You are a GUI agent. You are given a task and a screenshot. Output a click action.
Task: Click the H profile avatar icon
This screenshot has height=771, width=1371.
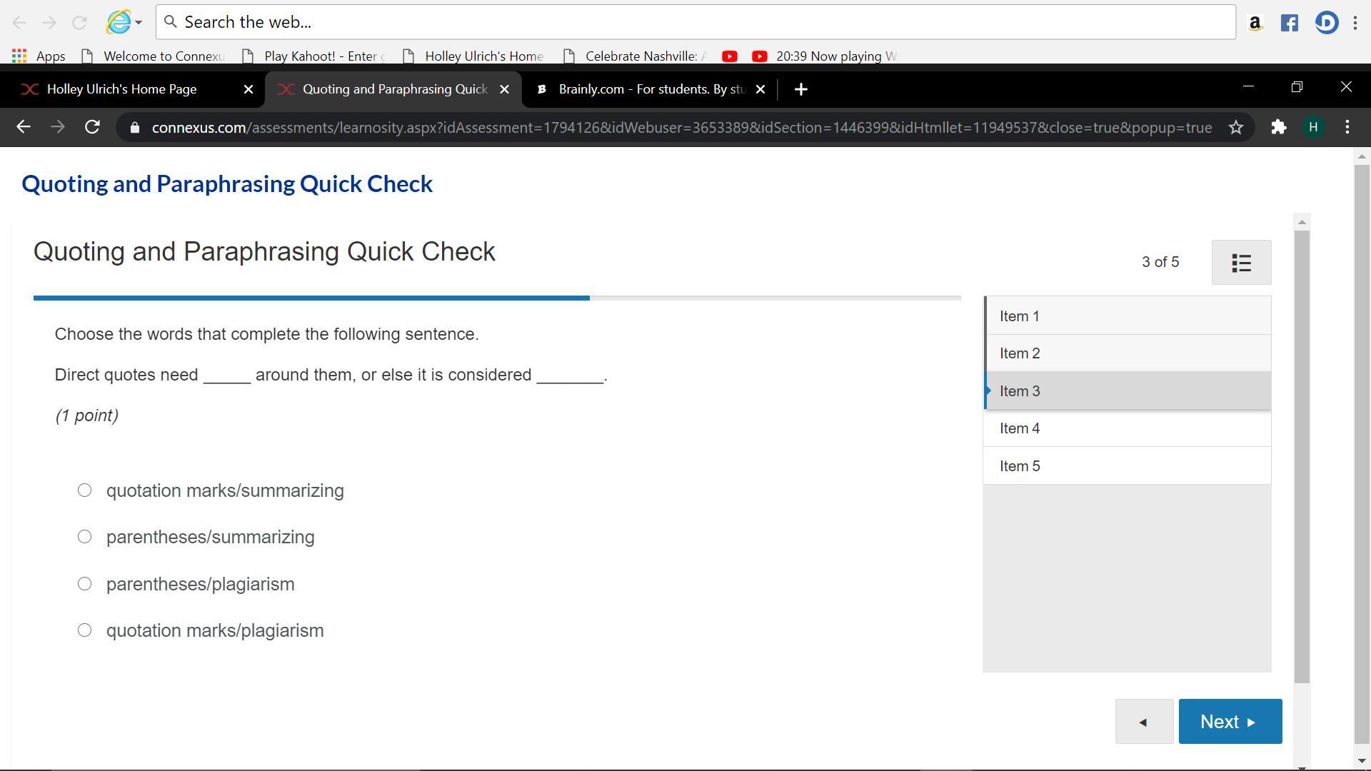1313,128
